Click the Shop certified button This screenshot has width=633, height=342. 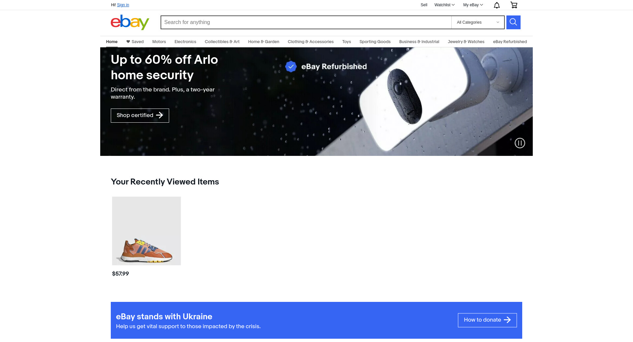[140, 115]
